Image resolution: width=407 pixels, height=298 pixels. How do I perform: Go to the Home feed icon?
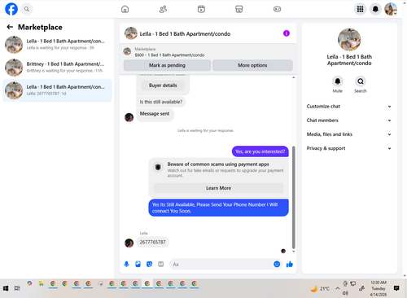125,9
